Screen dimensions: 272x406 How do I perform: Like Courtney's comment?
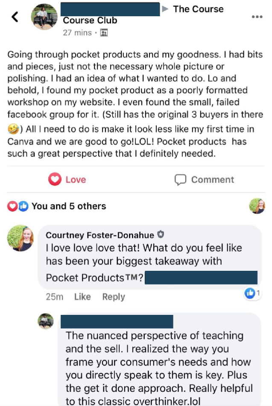[x=82, y=297]
